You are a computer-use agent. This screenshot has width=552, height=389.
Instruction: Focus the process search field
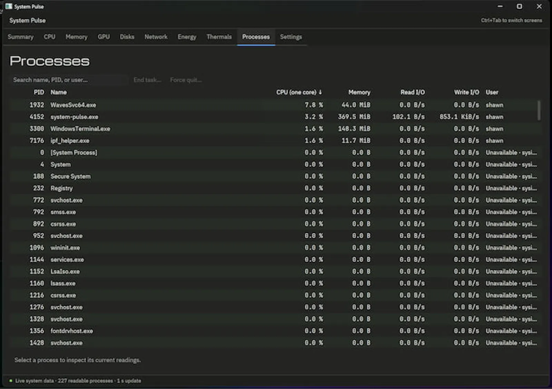(x=69, y=80)
